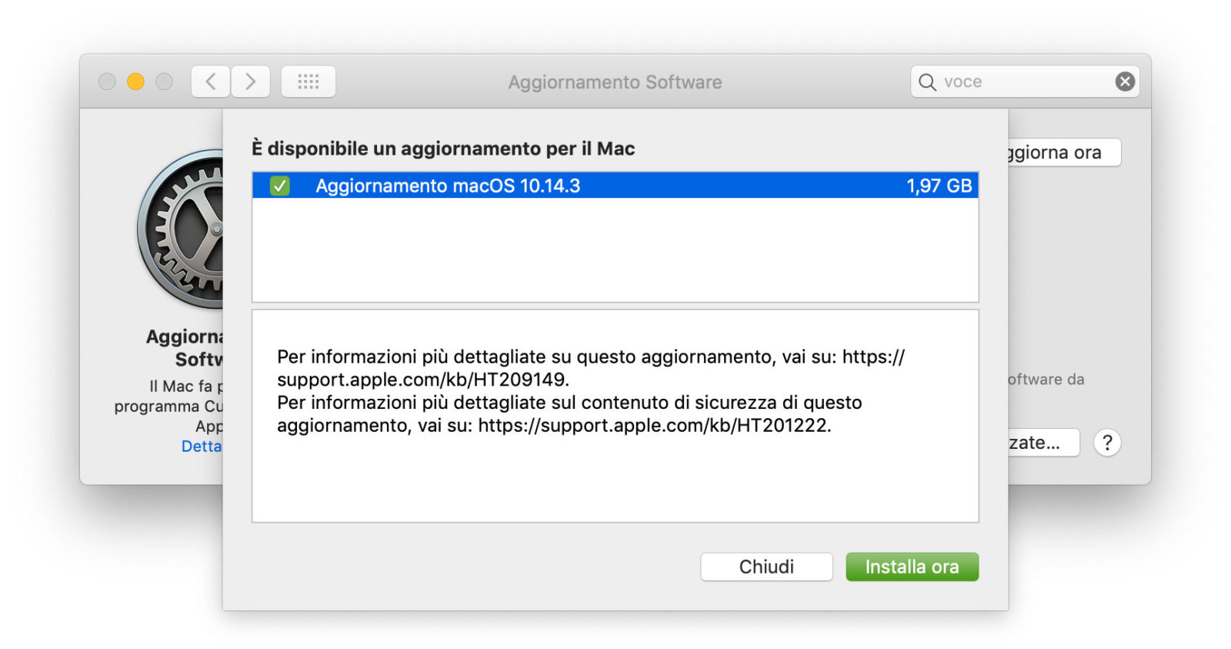Click the Dettagli link

pyautogui.click(x=202, y=446)
